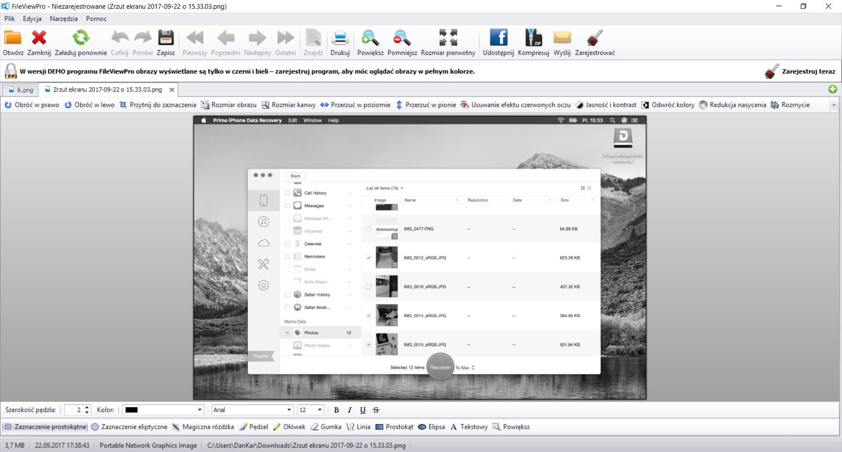This screenshot has width=842, height=452.
Task: Apply Rozmycie blur effect
Action: [x=790, y=105]
